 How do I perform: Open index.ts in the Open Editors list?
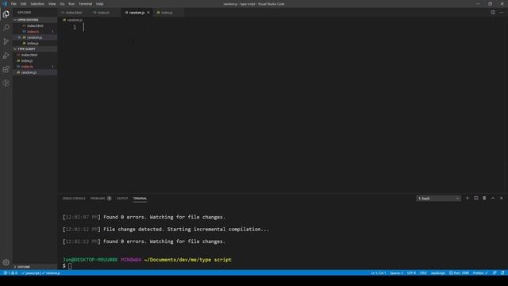[x=35, y=32]
